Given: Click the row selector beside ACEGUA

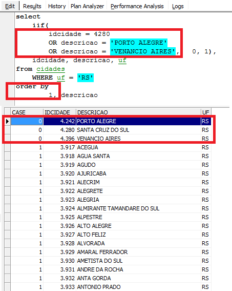Looking at the screenshot, I should pyautogui.click(x=7, y=147).
